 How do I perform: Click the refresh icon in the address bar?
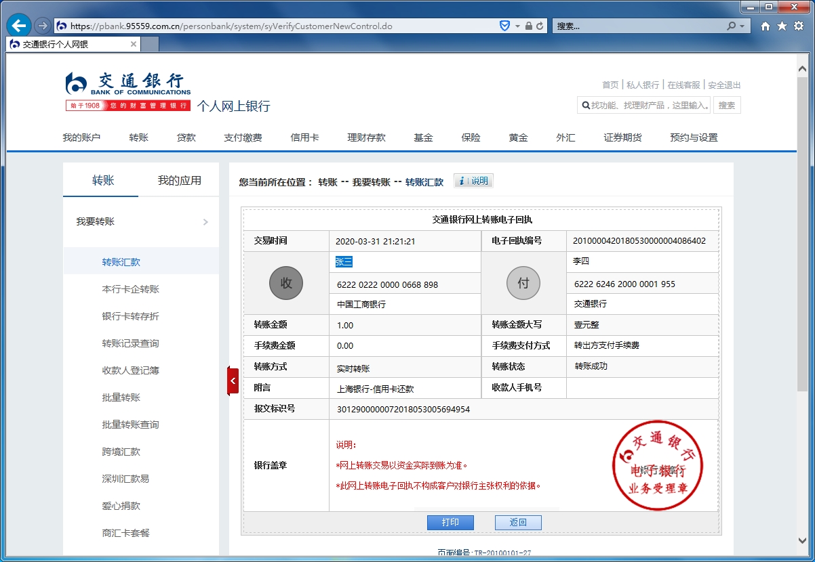539,25
